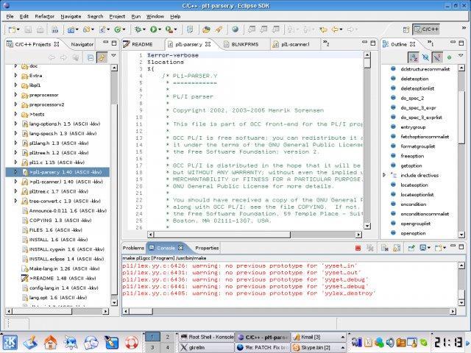The image size is (471, 353).
Task: Switch to virtual desktop 2 in pager
Action: click(168, 337)
